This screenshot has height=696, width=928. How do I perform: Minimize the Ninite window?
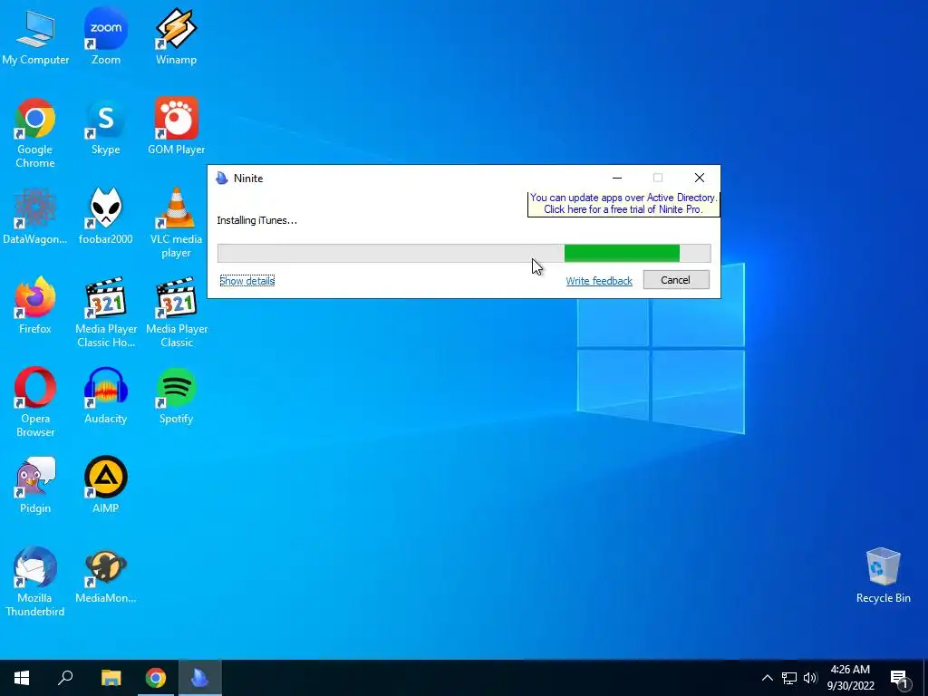(x=616, y=179)
